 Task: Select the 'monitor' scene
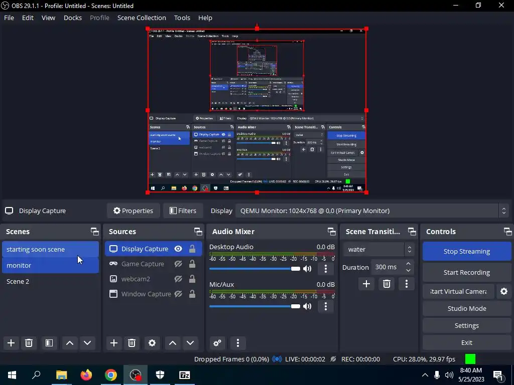(50, 266)
